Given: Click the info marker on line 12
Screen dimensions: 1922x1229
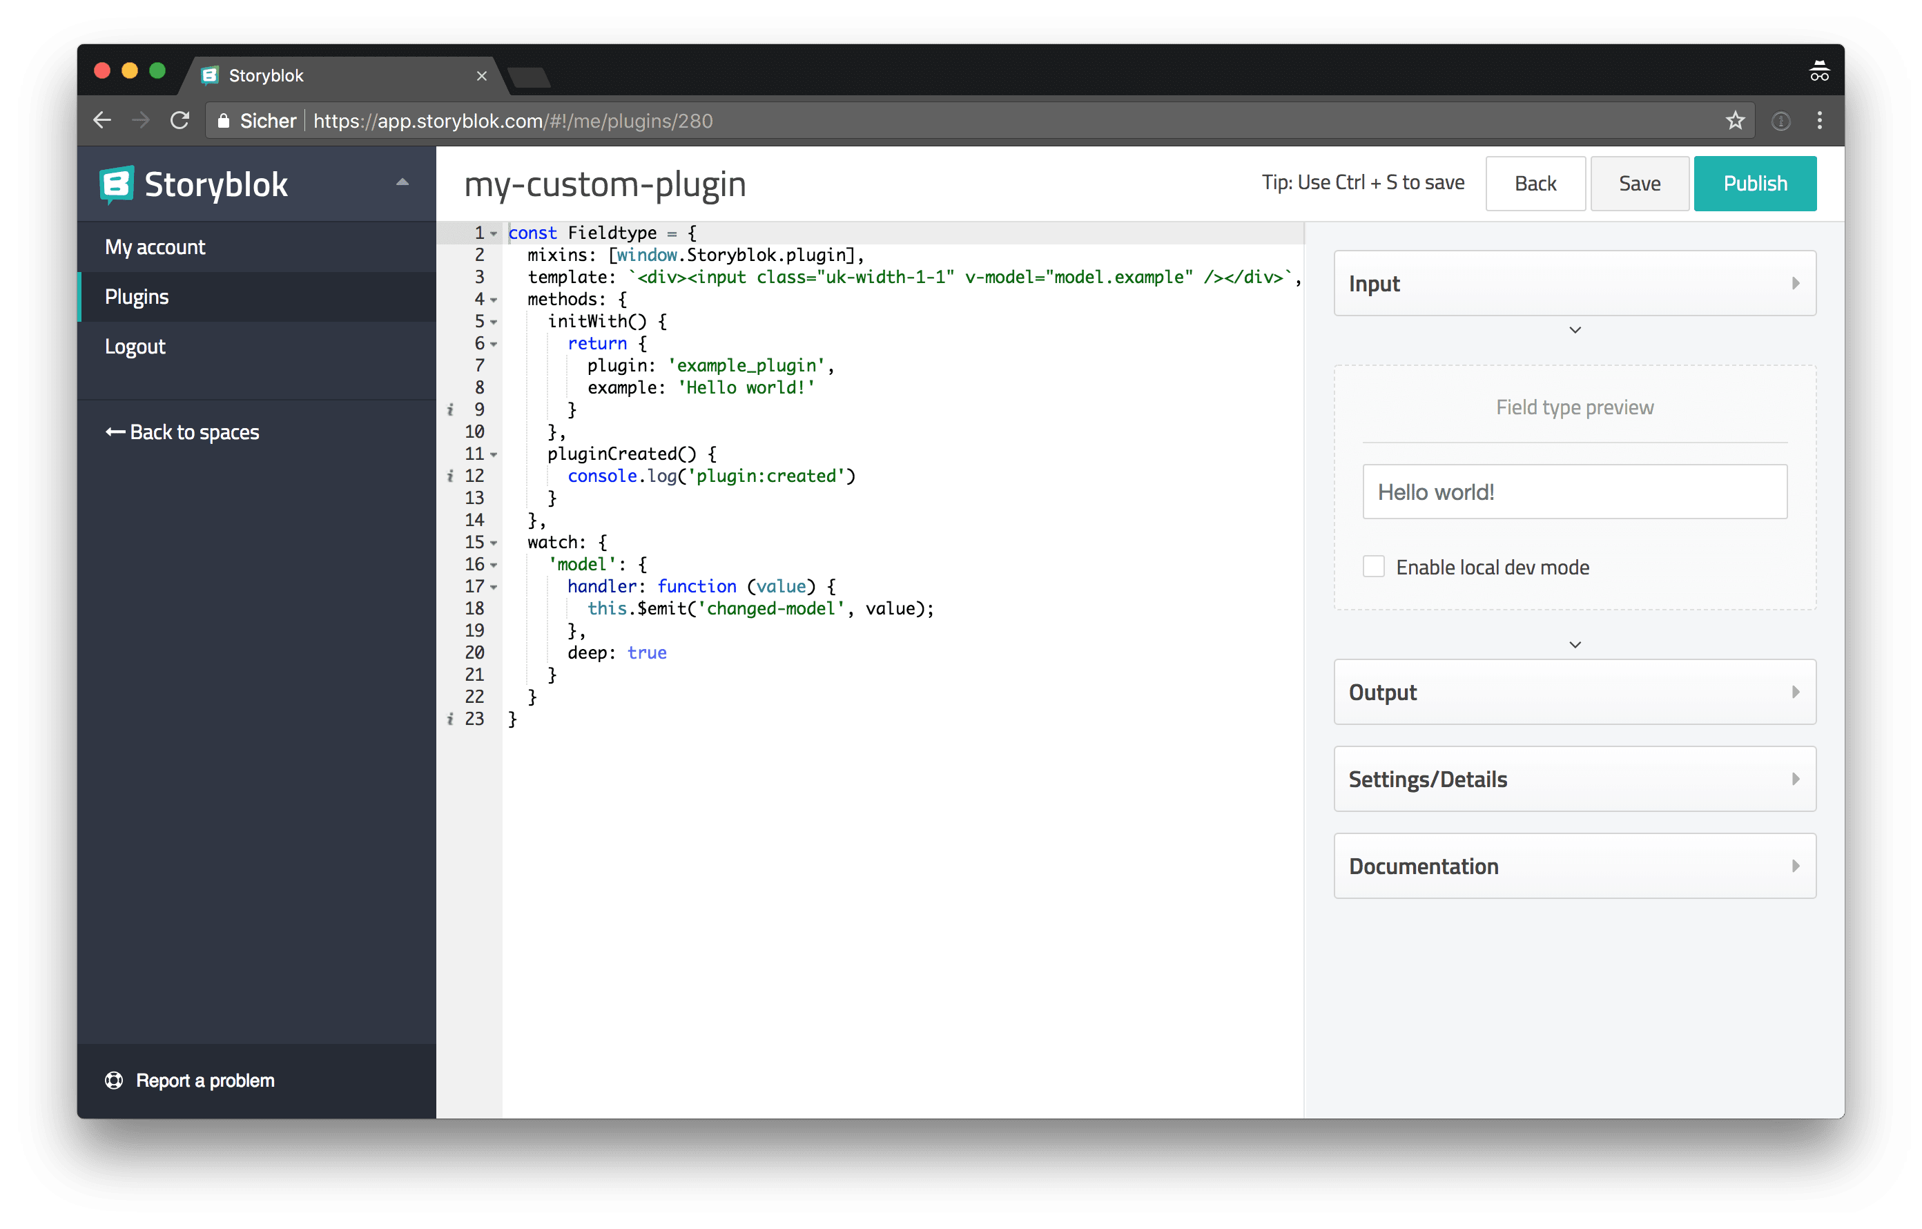Looking at the screenshot, I should [450, 476].
